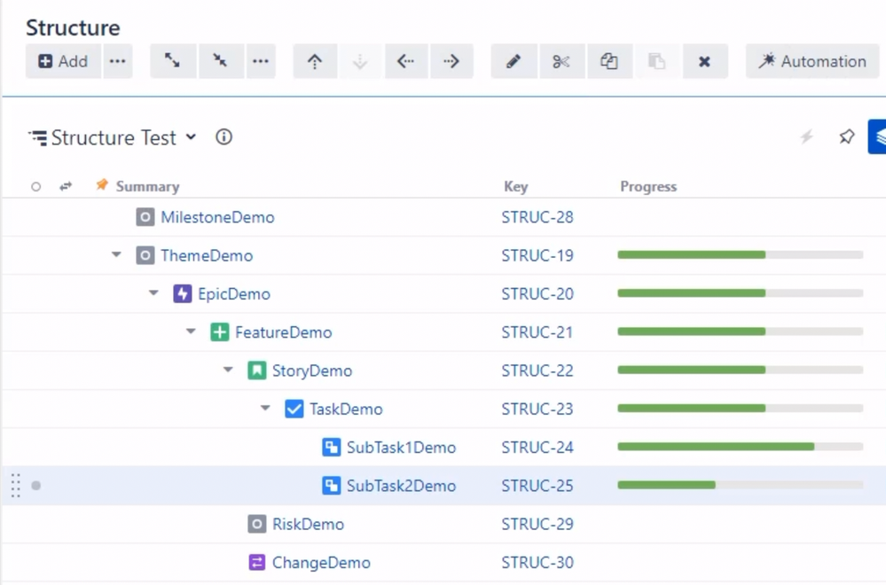Collapse the ThemeDemo row
This screenshot has width=886, height=585.
(x=116, y=254)
